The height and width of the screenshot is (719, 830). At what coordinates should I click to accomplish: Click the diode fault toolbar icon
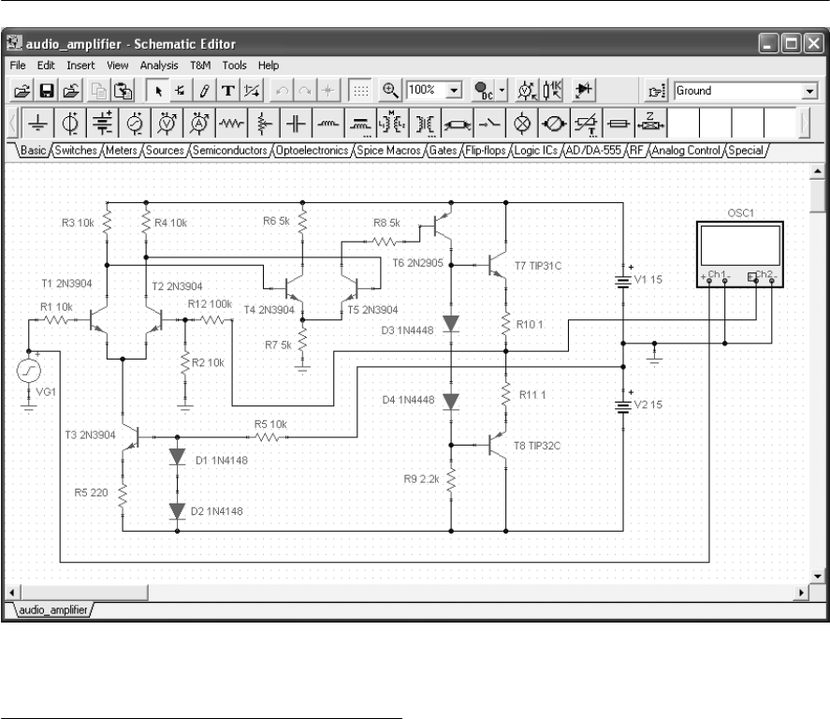584,91
